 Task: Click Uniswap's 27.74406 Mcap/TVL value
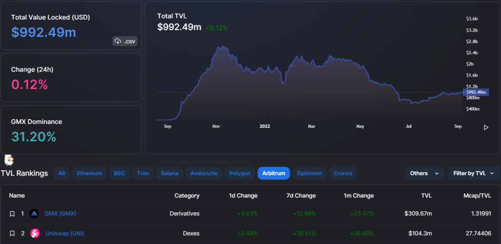(478, 233)
